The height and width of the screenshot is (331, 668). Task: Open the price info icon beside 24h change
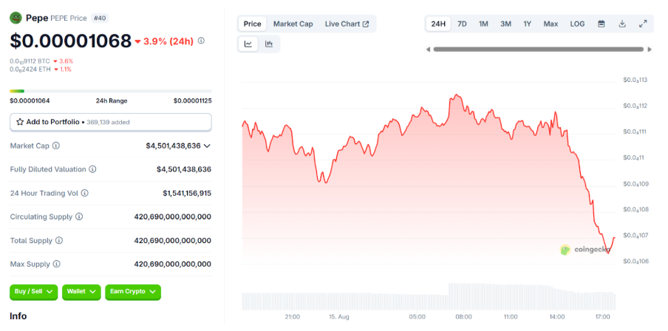pos(201,41)
